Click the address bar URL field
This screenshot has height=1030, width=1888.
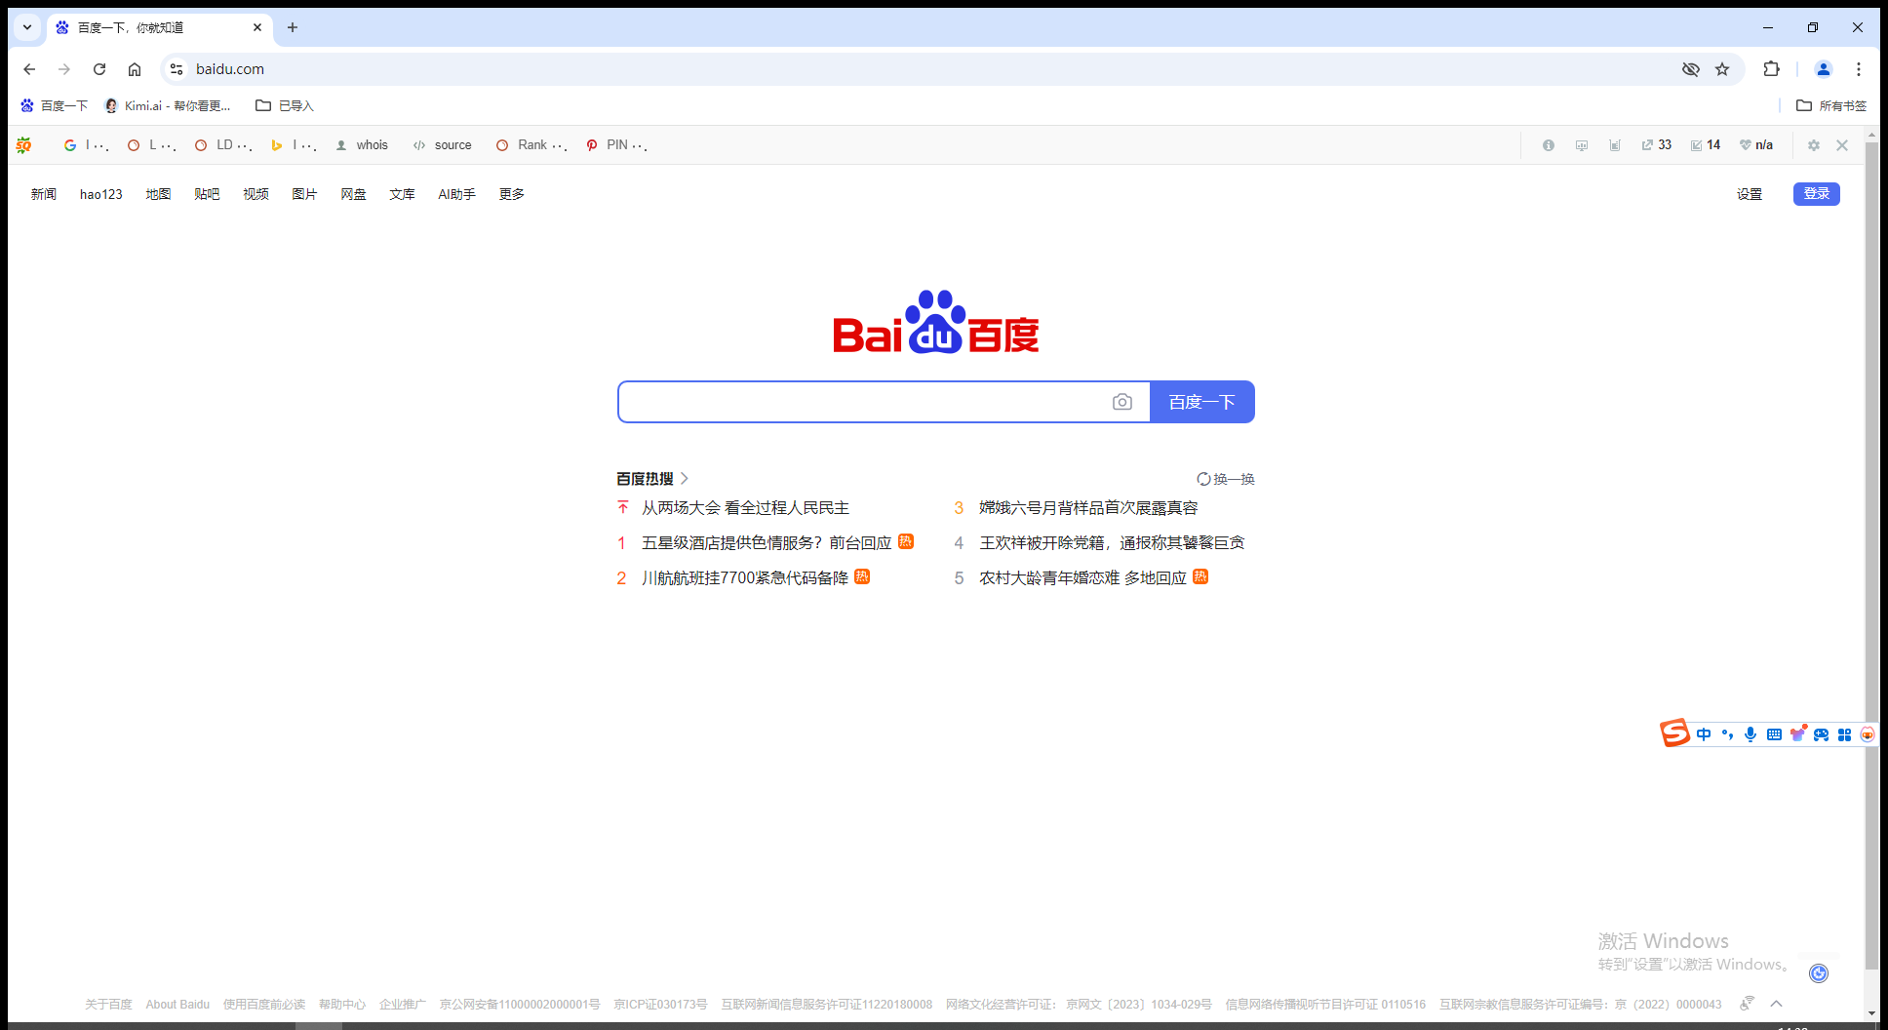click(926, 69)
